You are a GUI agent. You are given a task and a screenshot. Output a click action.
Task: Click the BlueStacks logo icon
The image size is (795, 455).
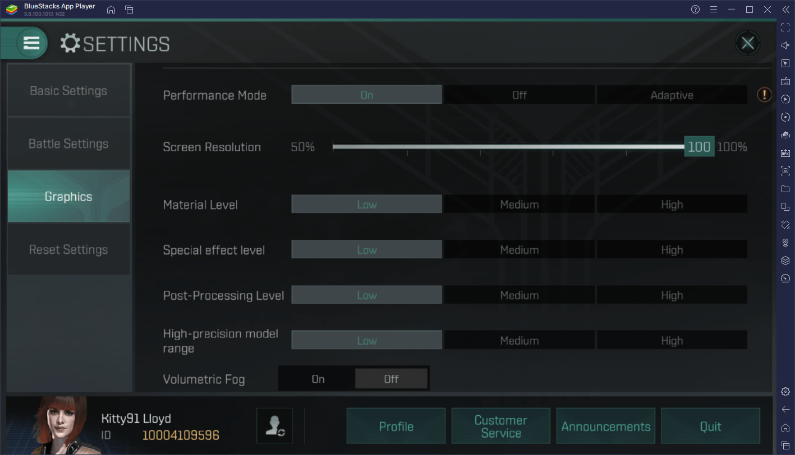click(x=11, y=10)
